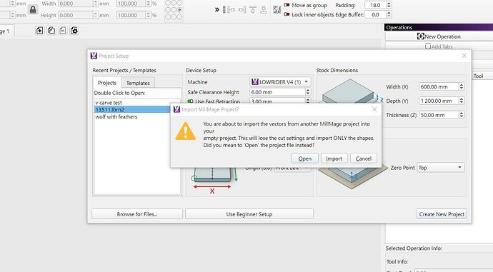The height and width of the screenshot is (272, 493).
Task: Select the middle-right anchor radio button
Action: (x=179, y=10)
